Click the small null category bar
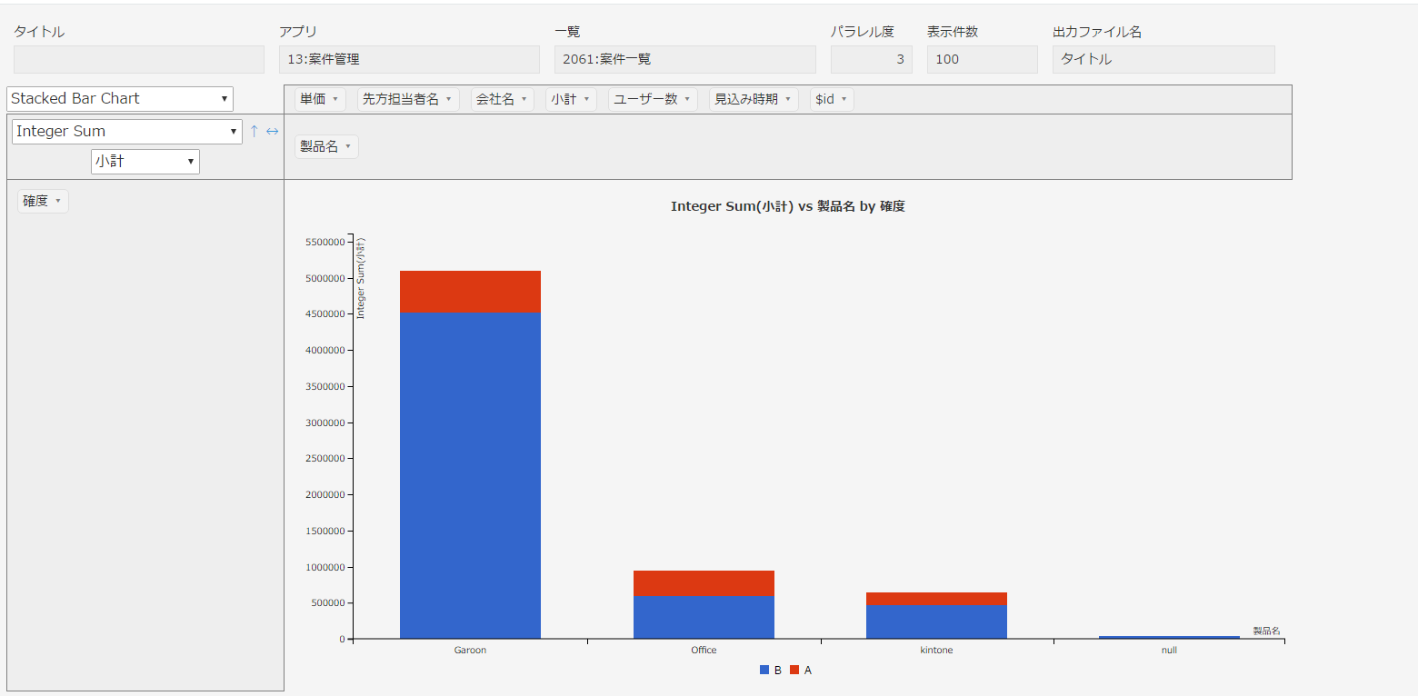 pyautogui.click(x=1169, y=637)
